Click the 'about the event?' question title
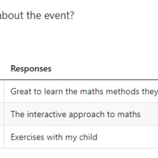Viewport: 158px width, 158px height. [37, 15]
